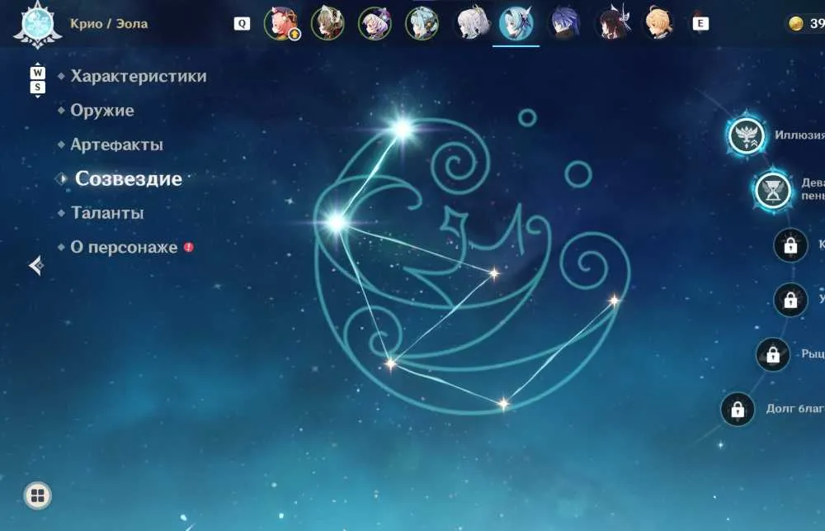Click the W key hint
825x531 pixels.
coord(37,73)
